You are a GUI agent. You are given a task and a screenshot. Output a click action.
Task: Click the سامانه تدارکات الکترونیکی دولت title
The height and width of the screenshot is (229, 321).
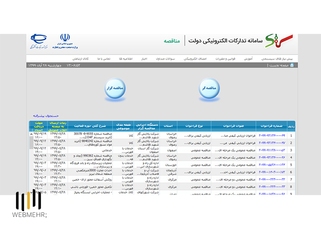tap(226, 41)
